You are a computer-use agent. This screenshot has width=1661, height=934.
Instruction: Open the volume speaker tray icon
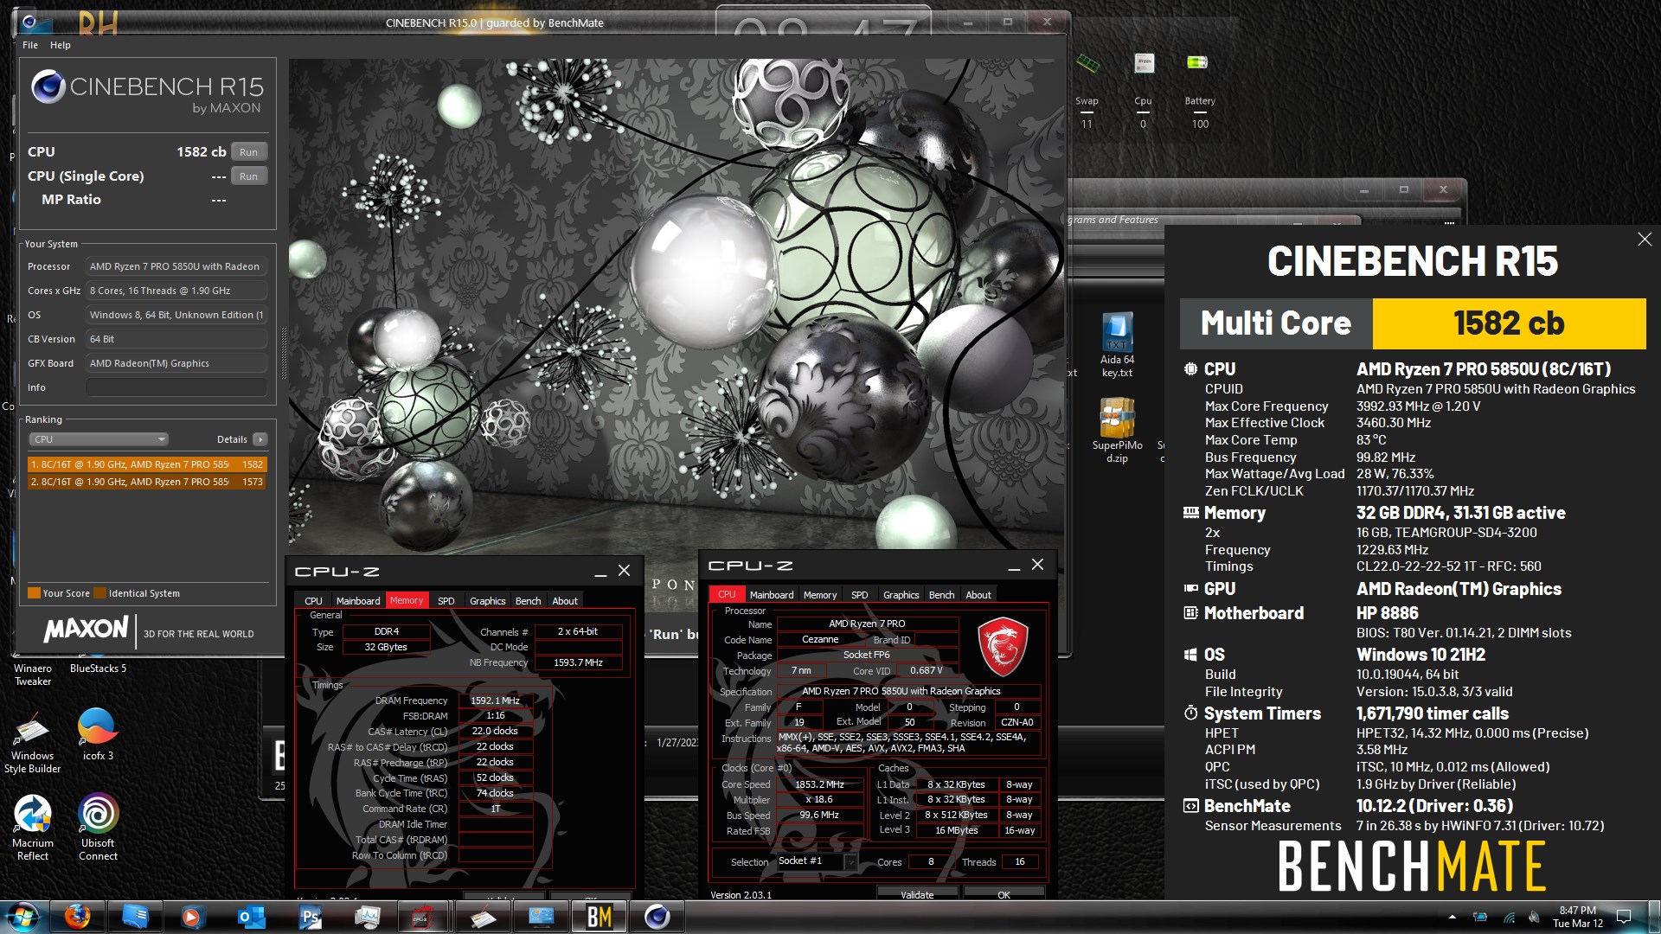click(1535, 917)
